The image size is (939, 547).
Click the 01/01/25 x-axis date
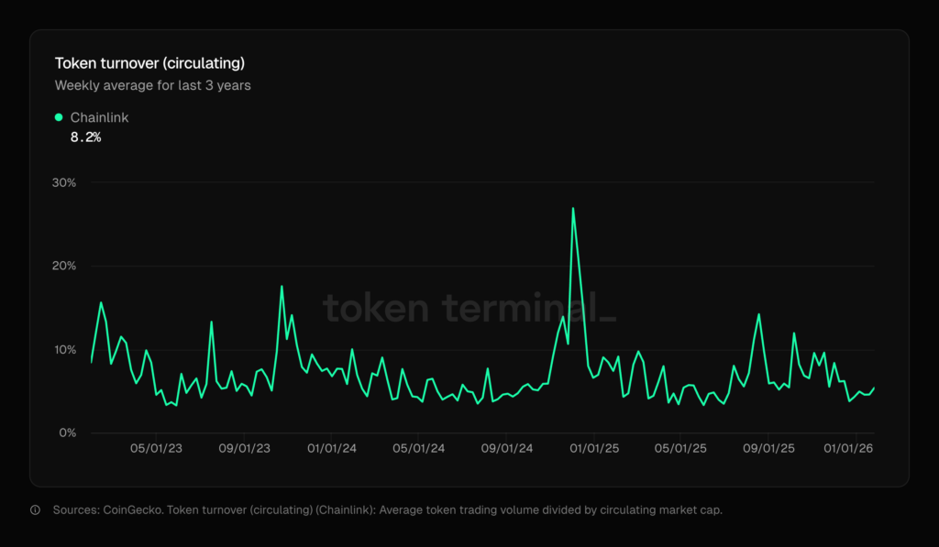coord(595,449)
